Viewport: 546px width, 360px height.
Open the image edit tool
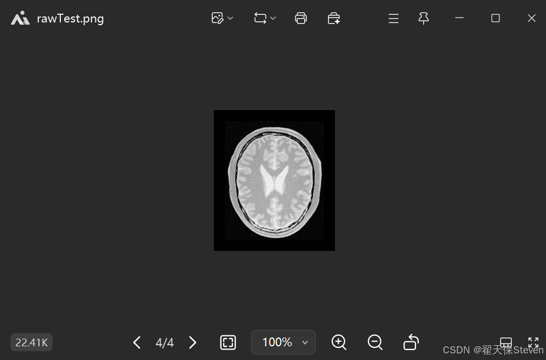217,18
